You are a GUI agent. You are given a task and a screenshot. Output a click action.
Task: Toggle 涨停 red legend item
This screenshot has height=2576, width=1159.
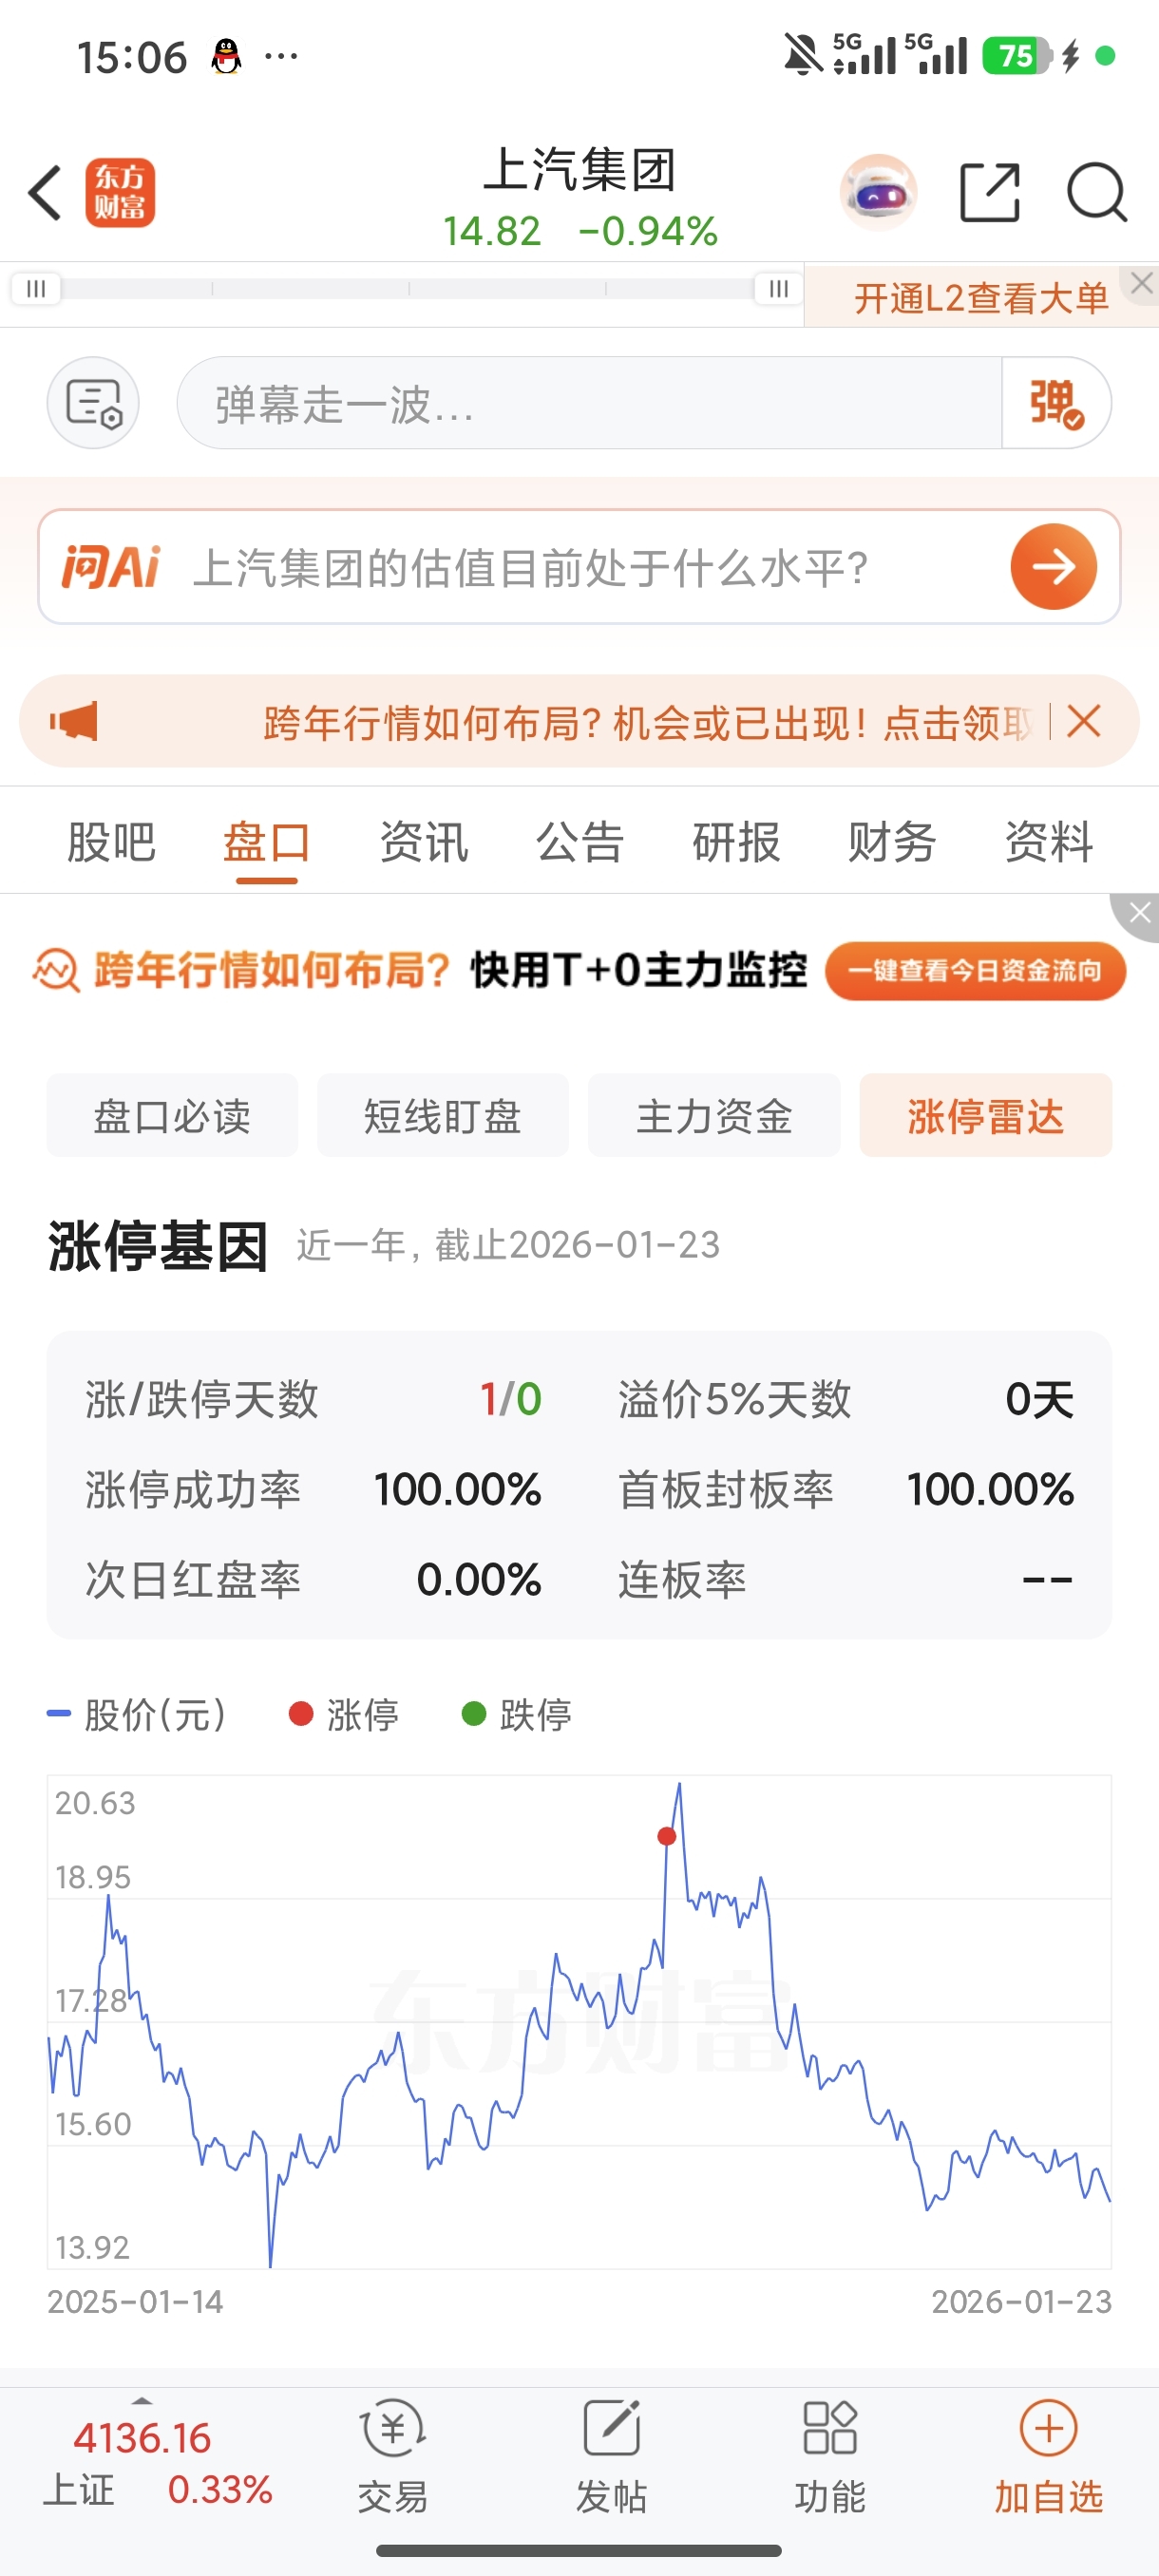344,1714
